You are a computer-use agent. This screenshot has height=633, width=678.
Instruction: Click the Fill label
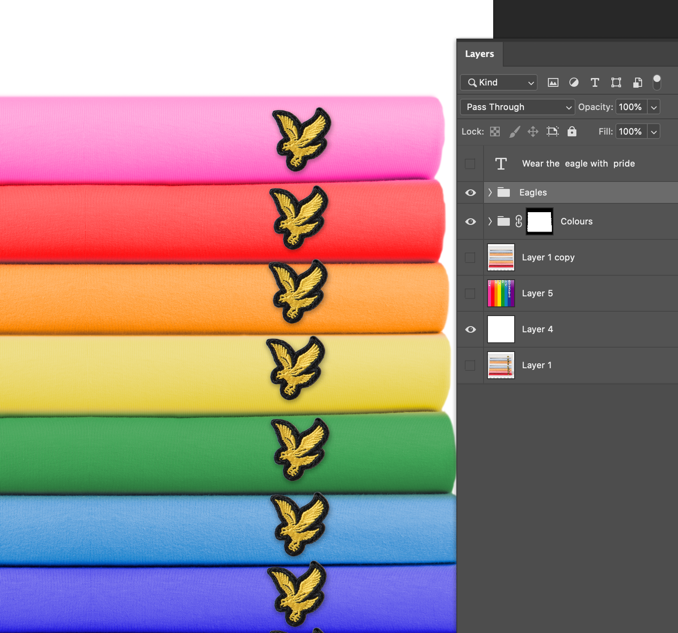pos(606,132)
